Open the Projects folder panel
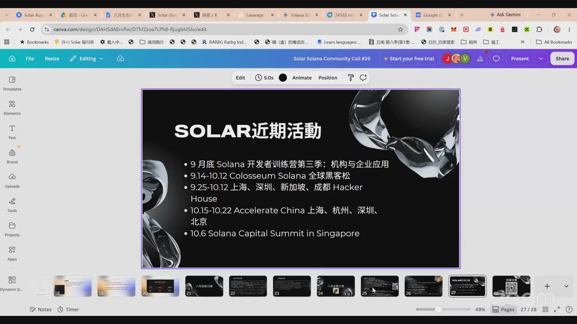Image resolution: width=577 pixels, height=324 pixels. [12, 229]
